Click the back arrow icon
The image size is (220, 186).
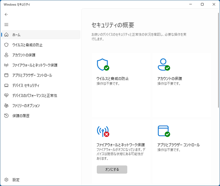pyautogui.click(x=6, y=14)
